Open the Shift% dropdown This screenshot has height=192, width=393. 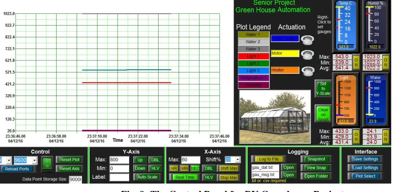point(237,160)
